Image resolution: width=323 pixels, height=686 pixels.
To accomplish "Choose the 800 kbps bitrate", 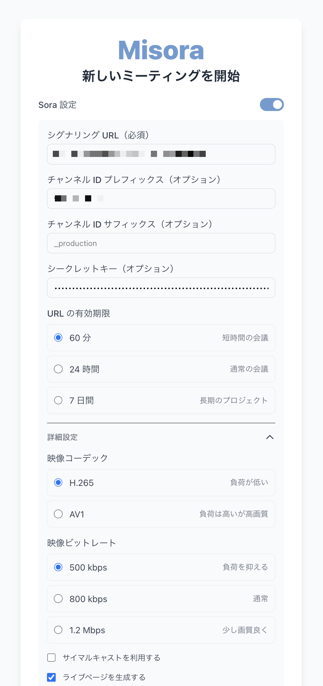I will click(x=58, y=599).
